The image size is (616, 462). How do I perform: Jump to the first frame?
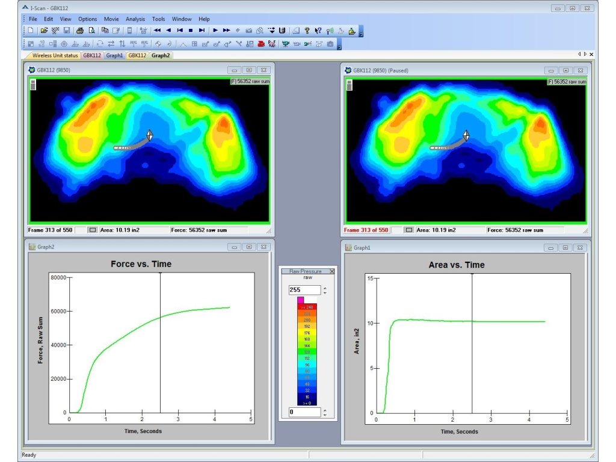click(x=179, y=30)
